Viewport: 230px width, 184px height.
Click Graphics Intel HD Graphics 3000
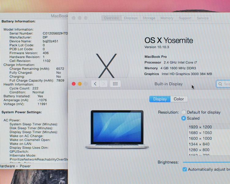tap(178, 74)
